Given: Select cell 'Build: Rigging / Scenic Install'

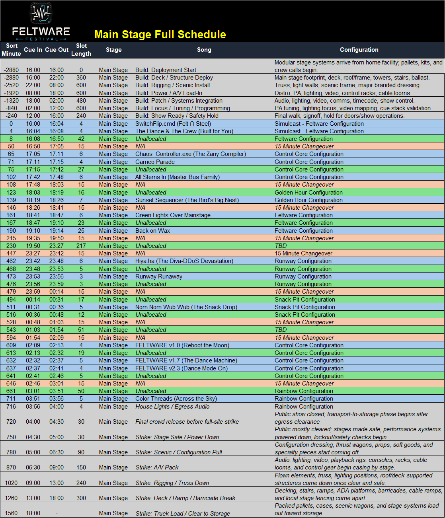Looking at the screenshot, I should coord(172,85).
